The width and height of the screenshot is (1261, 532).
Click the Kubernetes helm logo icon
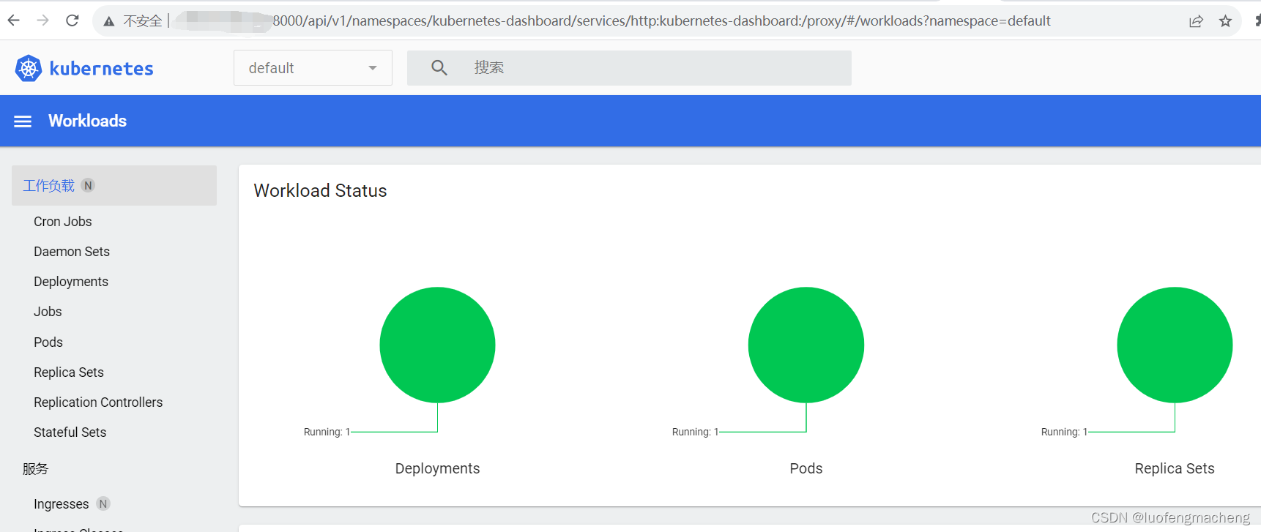[29, 68]
